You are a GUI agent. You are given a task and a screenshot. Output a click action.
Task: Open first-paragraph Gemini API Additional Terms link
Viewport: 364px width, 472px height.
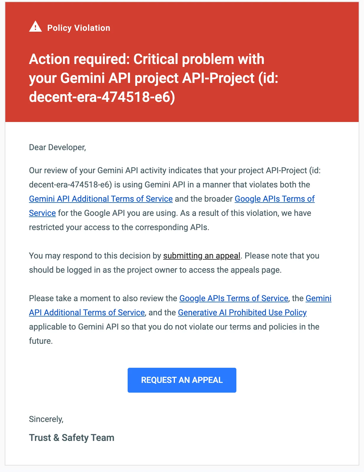tap(101, 199)
